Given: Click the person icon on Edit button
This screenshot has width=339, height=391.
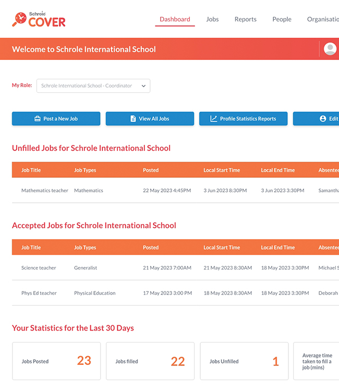Looking at the screenshot, I should (323, 119).
